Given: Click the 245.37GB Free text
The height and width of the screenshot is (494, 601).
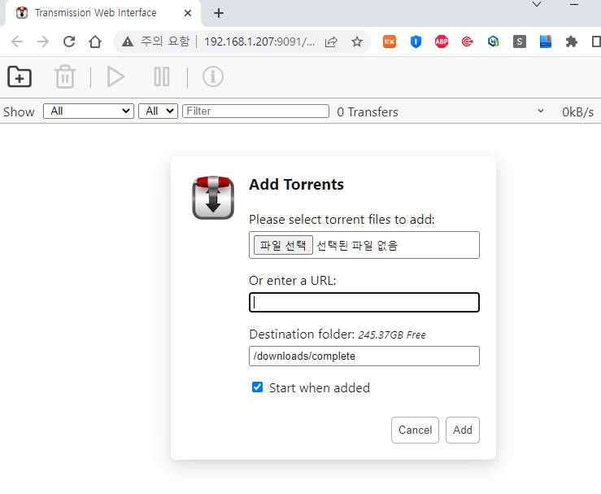Looking at the screenshot, I should pyautogui.click(x=392, y=334).
